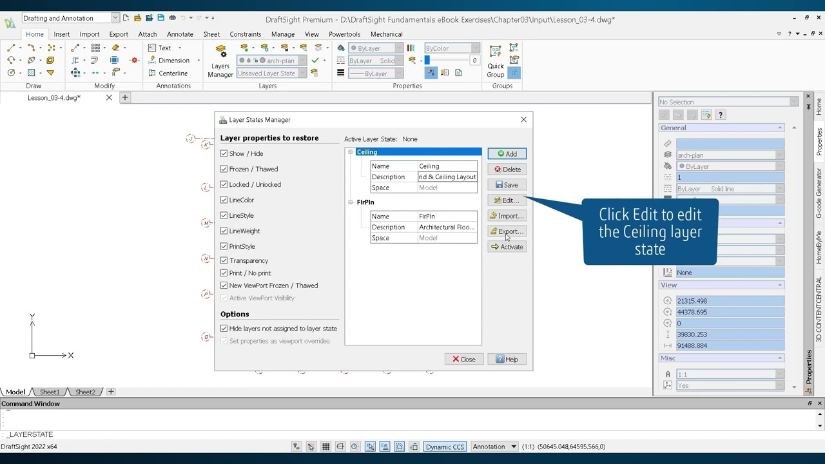Open the Powertools ribbon tab
This screenshot has width=825, height=464.
point(345,34)
